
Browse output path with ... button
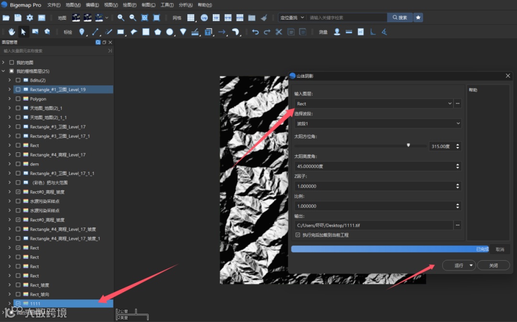point(457,225)
